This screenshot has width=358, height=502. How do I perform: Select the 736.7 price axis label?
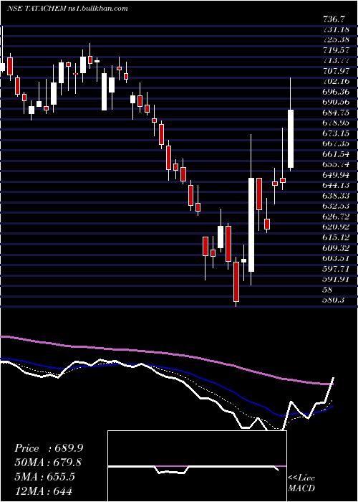click(334, 19)
